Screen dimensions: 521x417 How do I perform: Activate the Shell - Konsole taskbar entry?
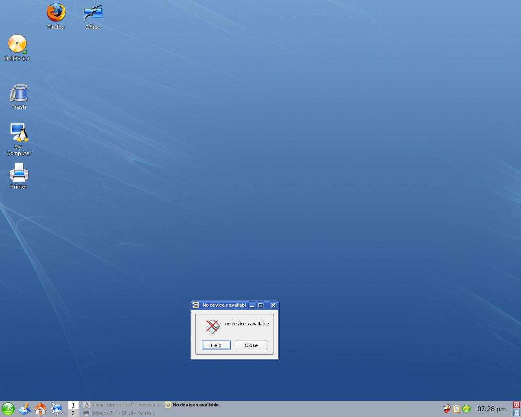click(122, 413)
